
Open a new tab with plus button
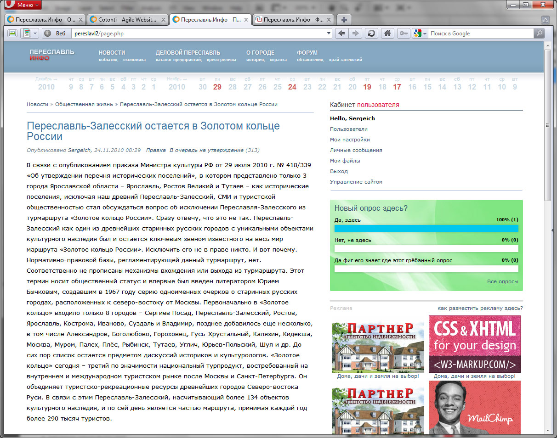coord(344,20)
